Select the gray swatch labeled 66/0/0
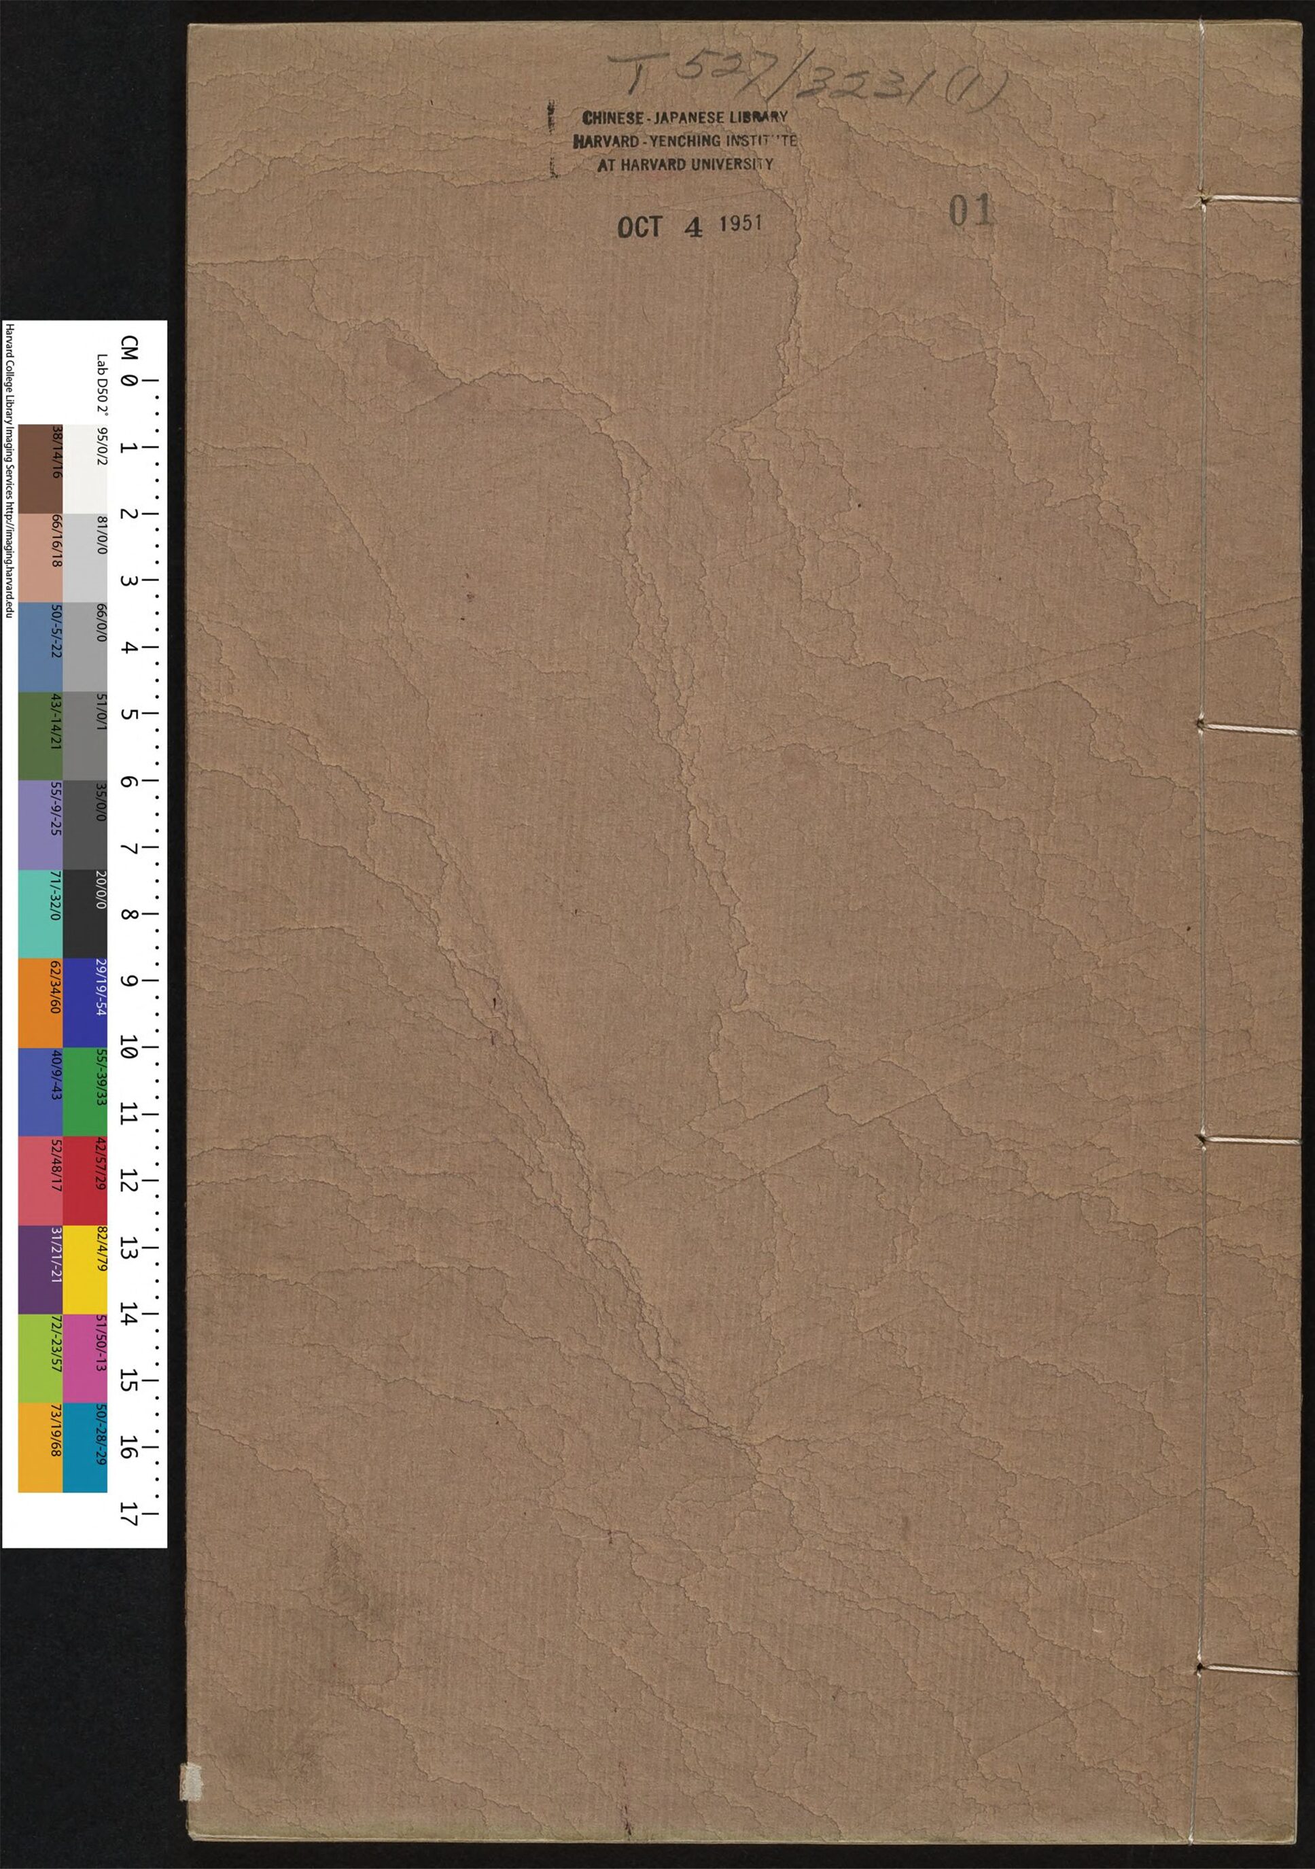Viewport: 1315px width, 1869px height. click(x=85, y=647)
